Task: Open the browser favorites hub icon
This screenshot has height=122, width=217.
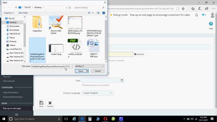Action: pos(193,9)
